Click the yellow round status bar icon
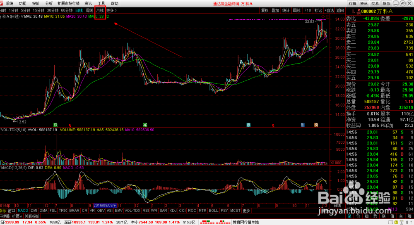The height and width of the screenshot is (225, 414). (396, 223)
